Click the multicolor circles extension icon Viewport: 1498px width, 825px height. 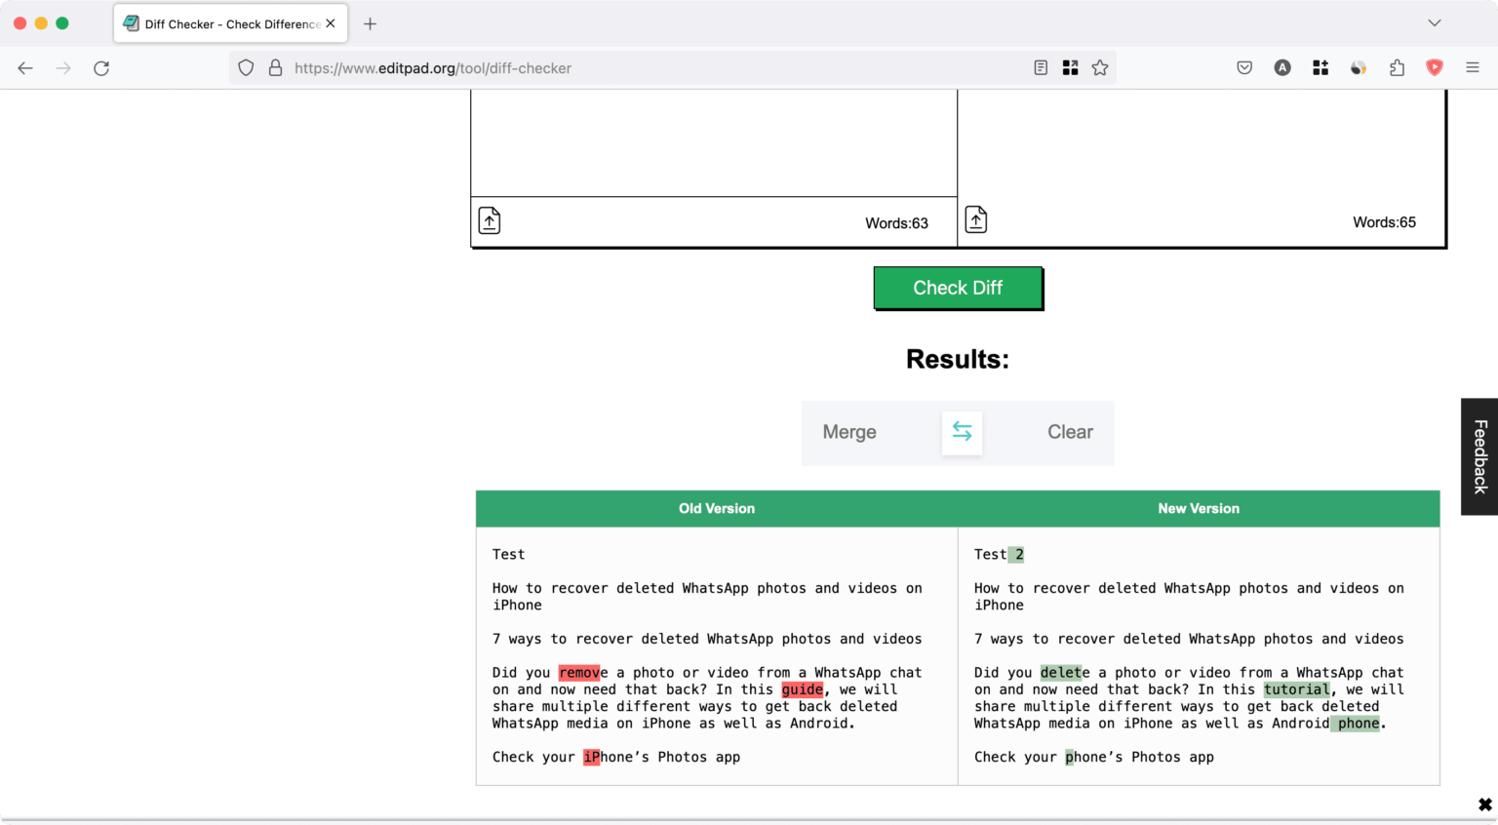(1359, 68)
